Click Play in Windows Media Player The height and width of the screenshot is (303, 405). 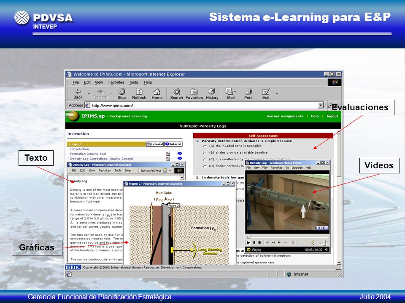(248, 242)
